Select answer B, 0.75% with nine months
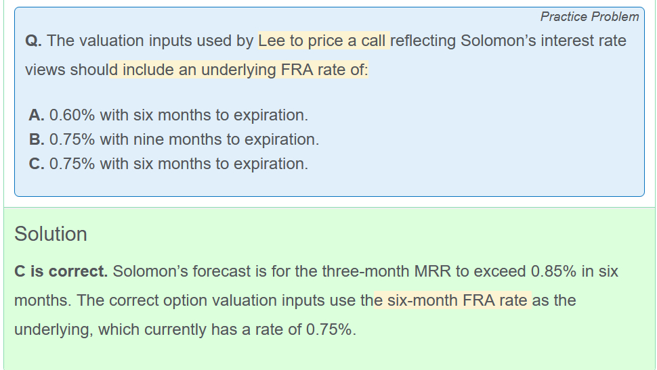657x370 pixels. click(173, 139)
